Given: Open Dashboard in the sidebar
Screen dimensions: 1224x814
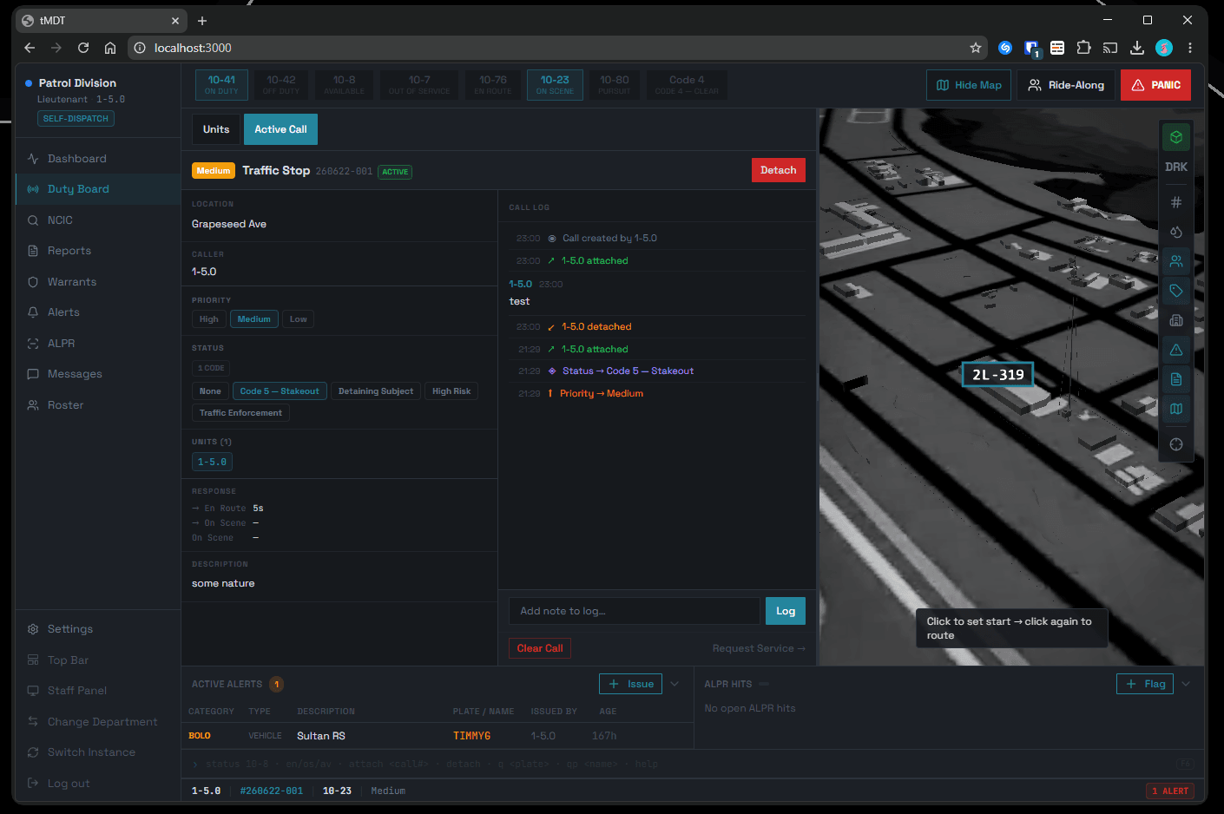Looking at the screenshot, I should pyautogui.click(x=98, y=159).
